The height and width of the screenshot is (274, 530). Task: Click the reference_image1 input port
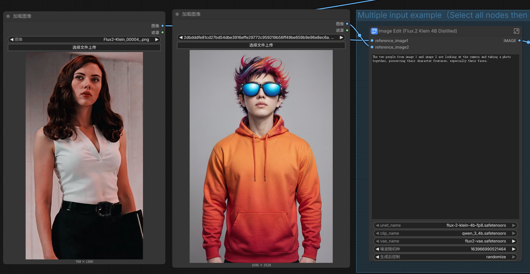[x=372, y=41]
